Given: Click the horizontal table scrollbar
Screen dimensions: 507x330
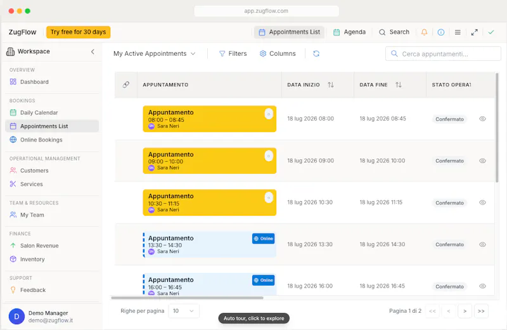Looking at the screenshot, I should click(x=187, y=298).
